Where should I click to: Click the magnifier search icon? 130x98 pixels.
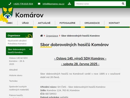click(123, 4)
